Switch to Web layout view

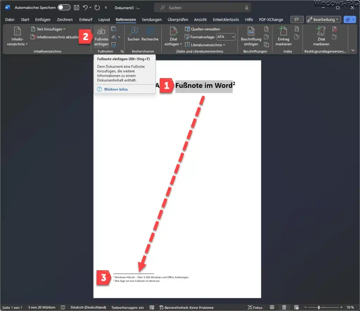[x=296, y=307]
